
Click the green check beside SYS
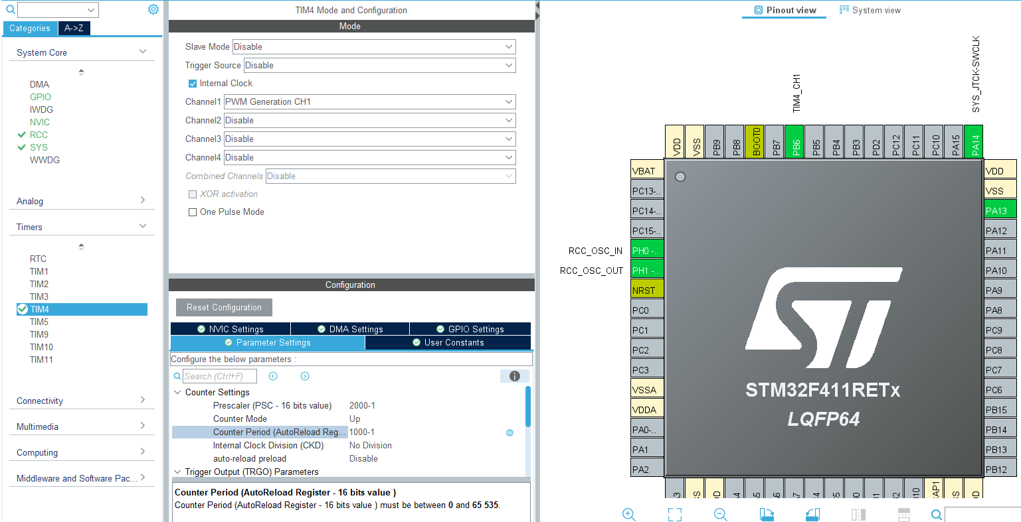point(22,147)
